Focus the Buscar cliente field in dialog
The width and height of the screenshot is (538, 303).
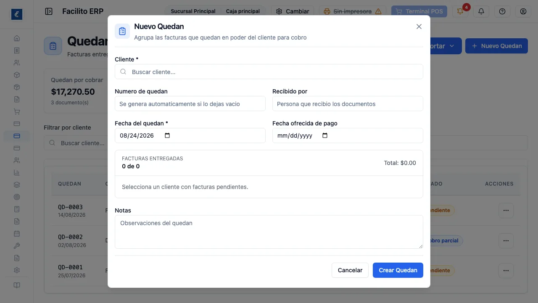(269, 72)
